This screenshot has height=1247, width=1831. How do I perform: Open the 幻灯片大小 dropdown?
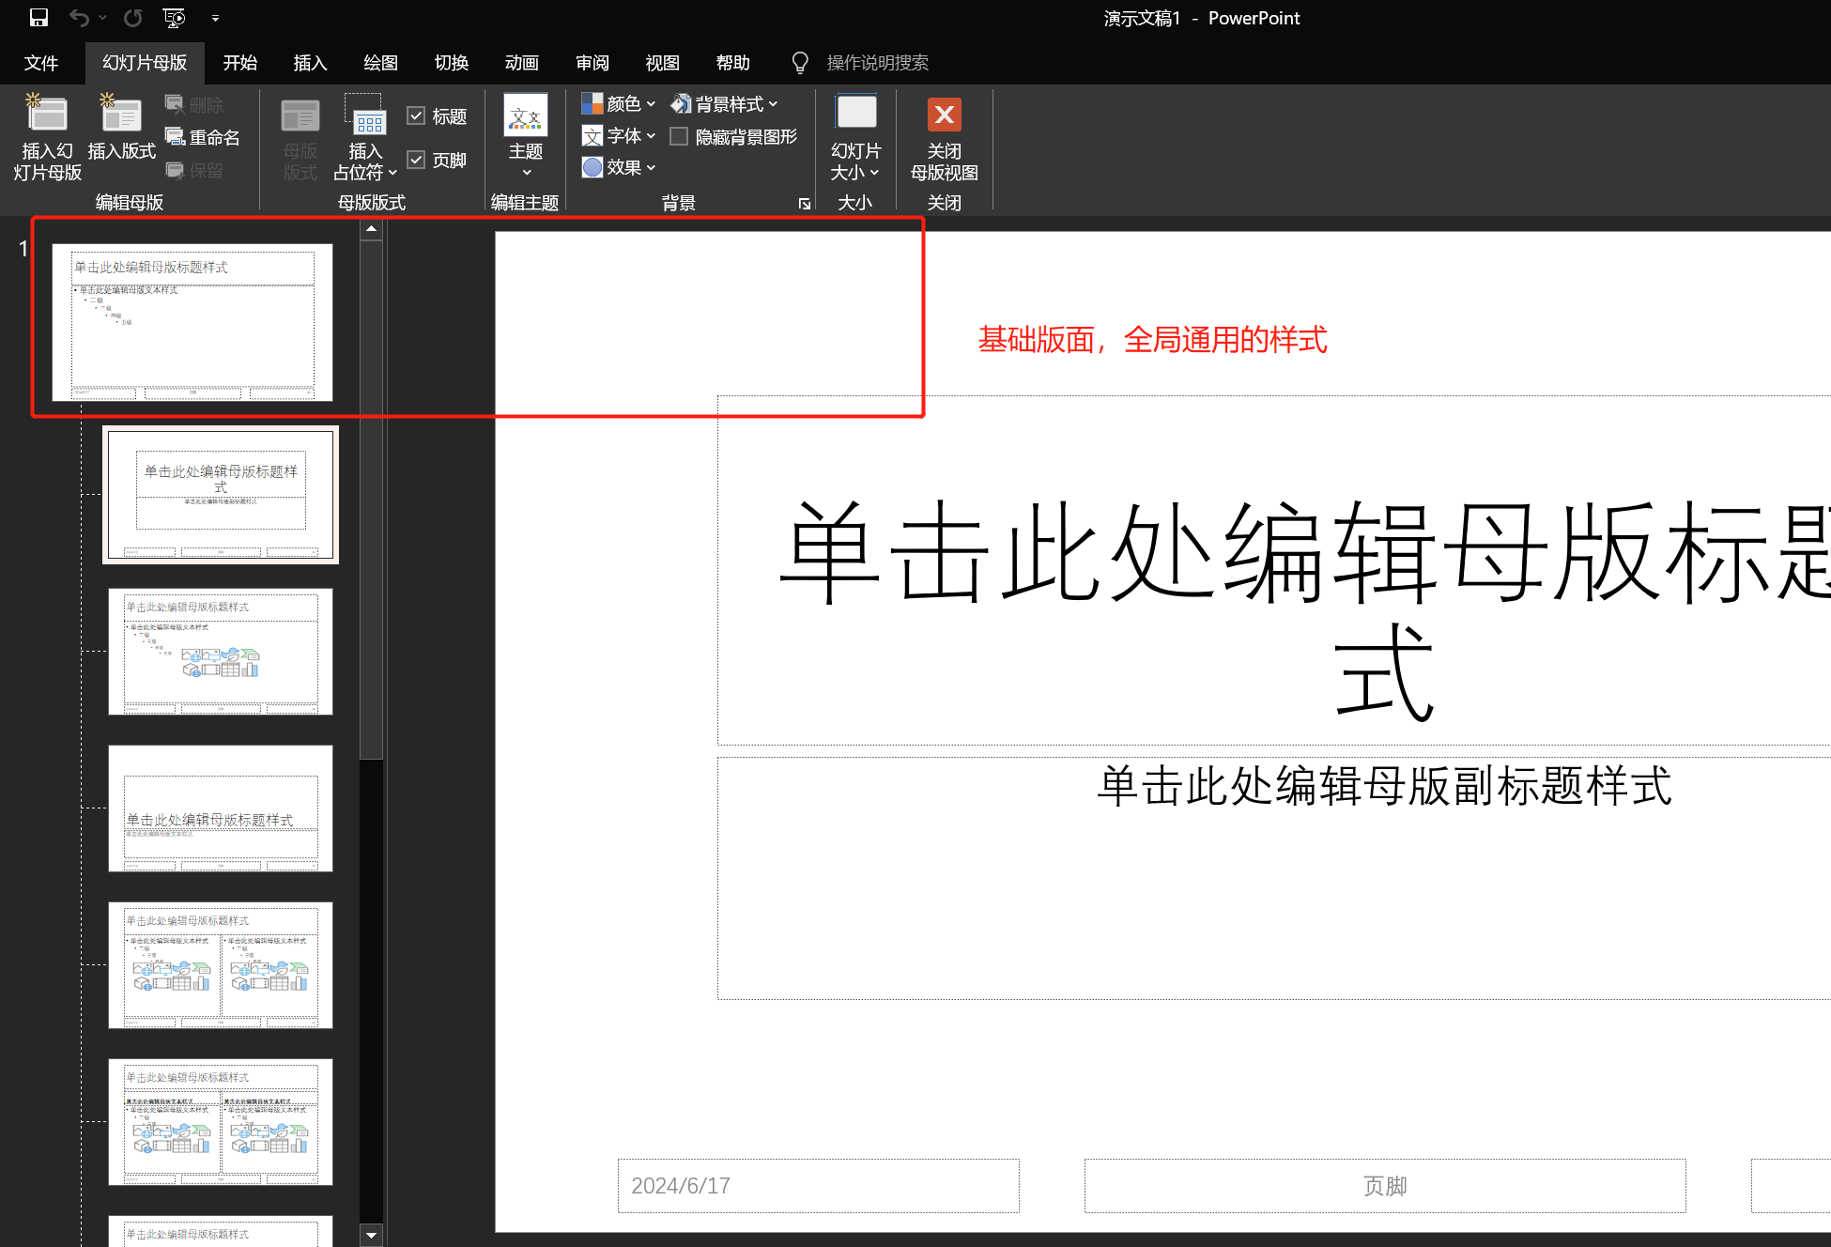[855, 137]
